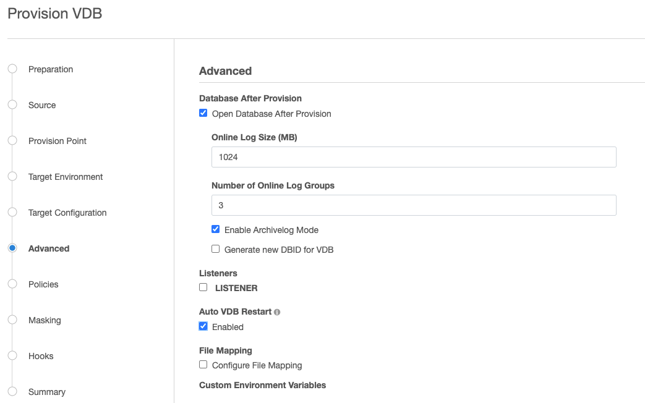Disable the Enable Archivelog Mode checkbox

[x=216, y=229]
